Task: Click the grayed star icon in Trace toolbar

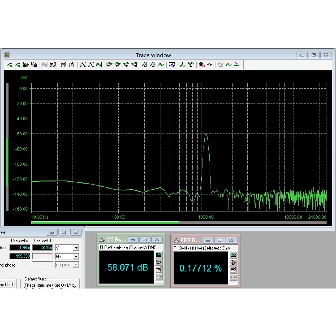Action: pos(220,65)
